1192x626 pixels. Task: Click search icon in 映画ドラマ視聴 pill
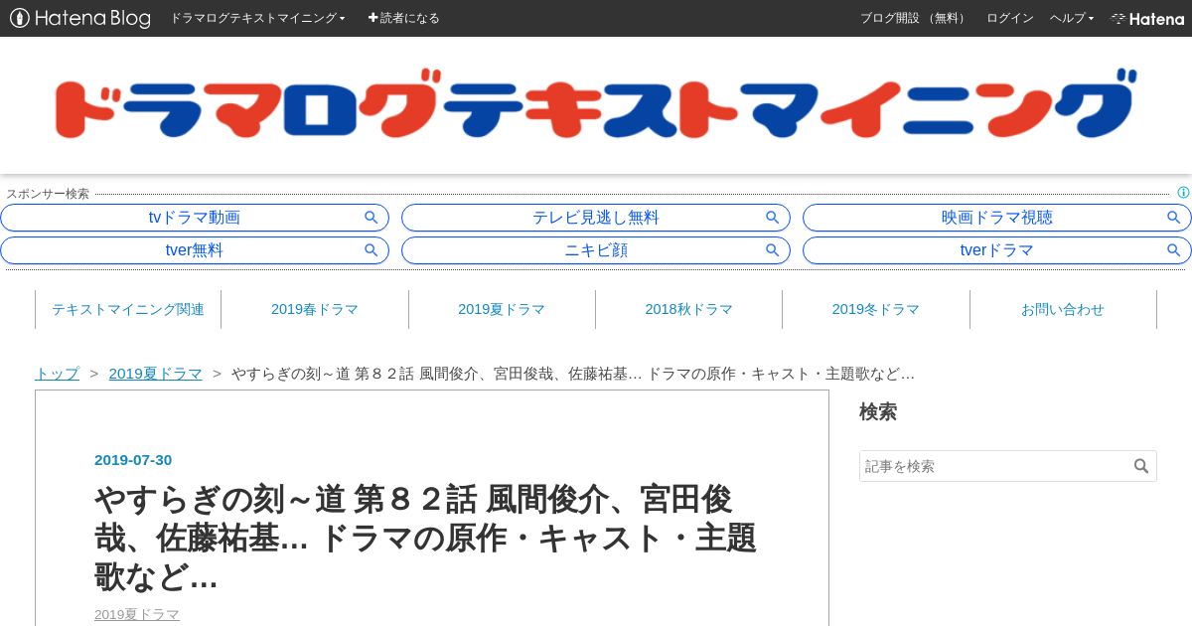click(x=1174, y=218)
